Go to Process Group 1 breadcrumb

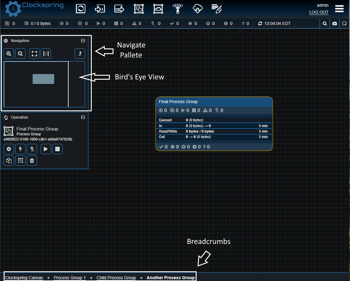point(70,278)
